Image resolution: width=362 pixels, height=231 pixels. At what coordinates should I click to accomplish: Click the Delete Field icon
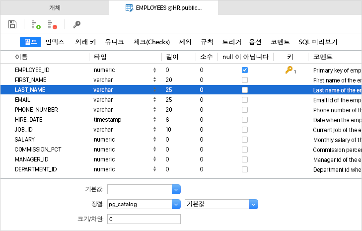click(x=52, y=24)
